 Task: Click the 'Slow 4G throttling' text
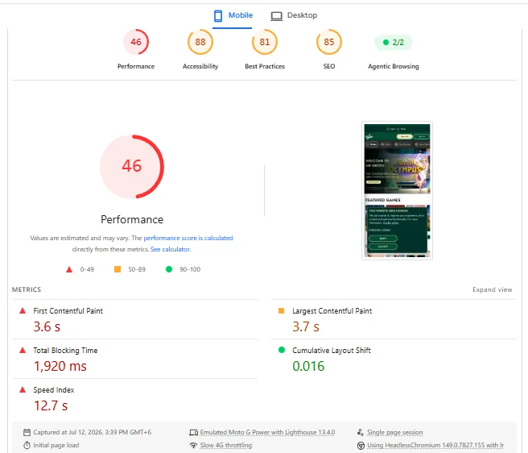tap(226, 445)
